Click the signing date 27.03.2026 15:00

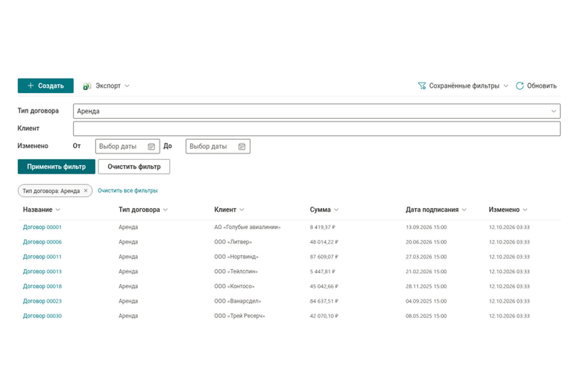click(x=426, y=257)
